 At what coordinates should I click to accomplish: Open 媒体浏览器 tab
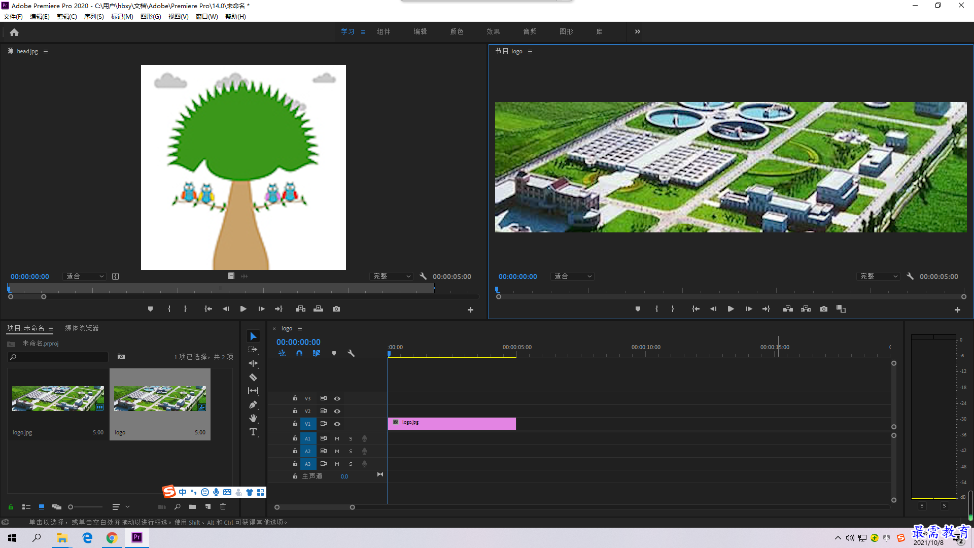[82, 328]
